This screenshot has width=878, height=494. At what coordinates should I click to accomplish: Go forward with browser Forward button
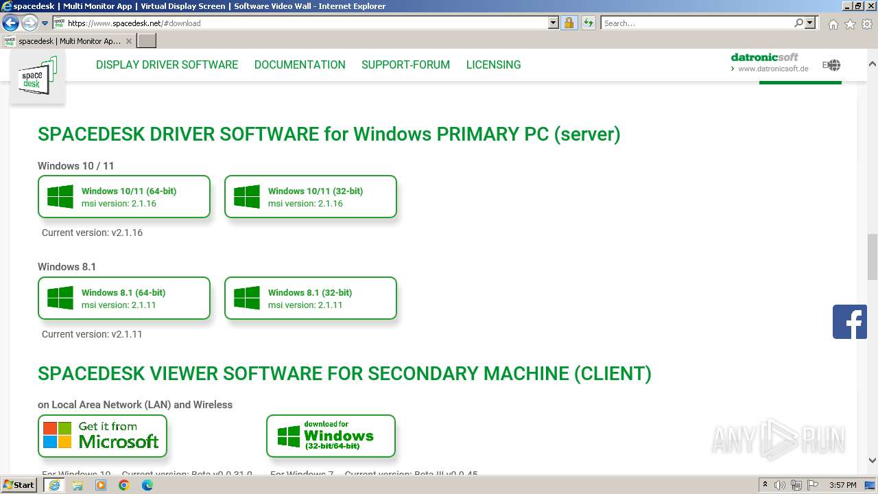pos(29,23)
